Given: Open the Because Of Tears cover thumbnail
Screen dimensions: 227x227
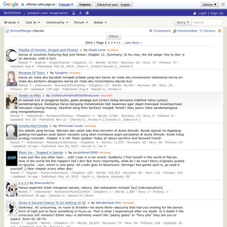Looking at the screenshot, I should coord(12,79).
